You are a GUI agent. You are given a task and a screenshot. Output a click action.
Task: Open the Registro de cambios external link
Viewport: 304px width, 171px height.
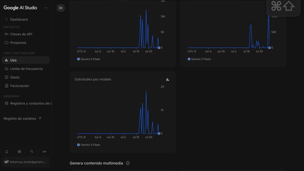click(22, 118)
